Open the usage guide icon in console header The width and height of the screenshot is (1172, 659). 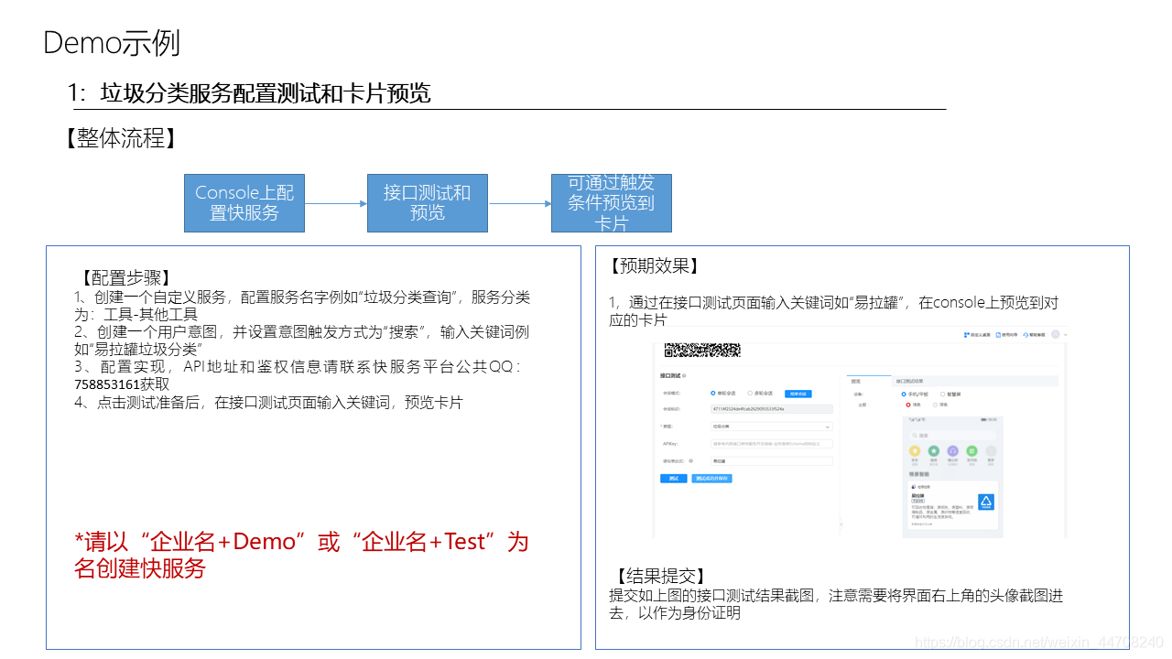998,335
